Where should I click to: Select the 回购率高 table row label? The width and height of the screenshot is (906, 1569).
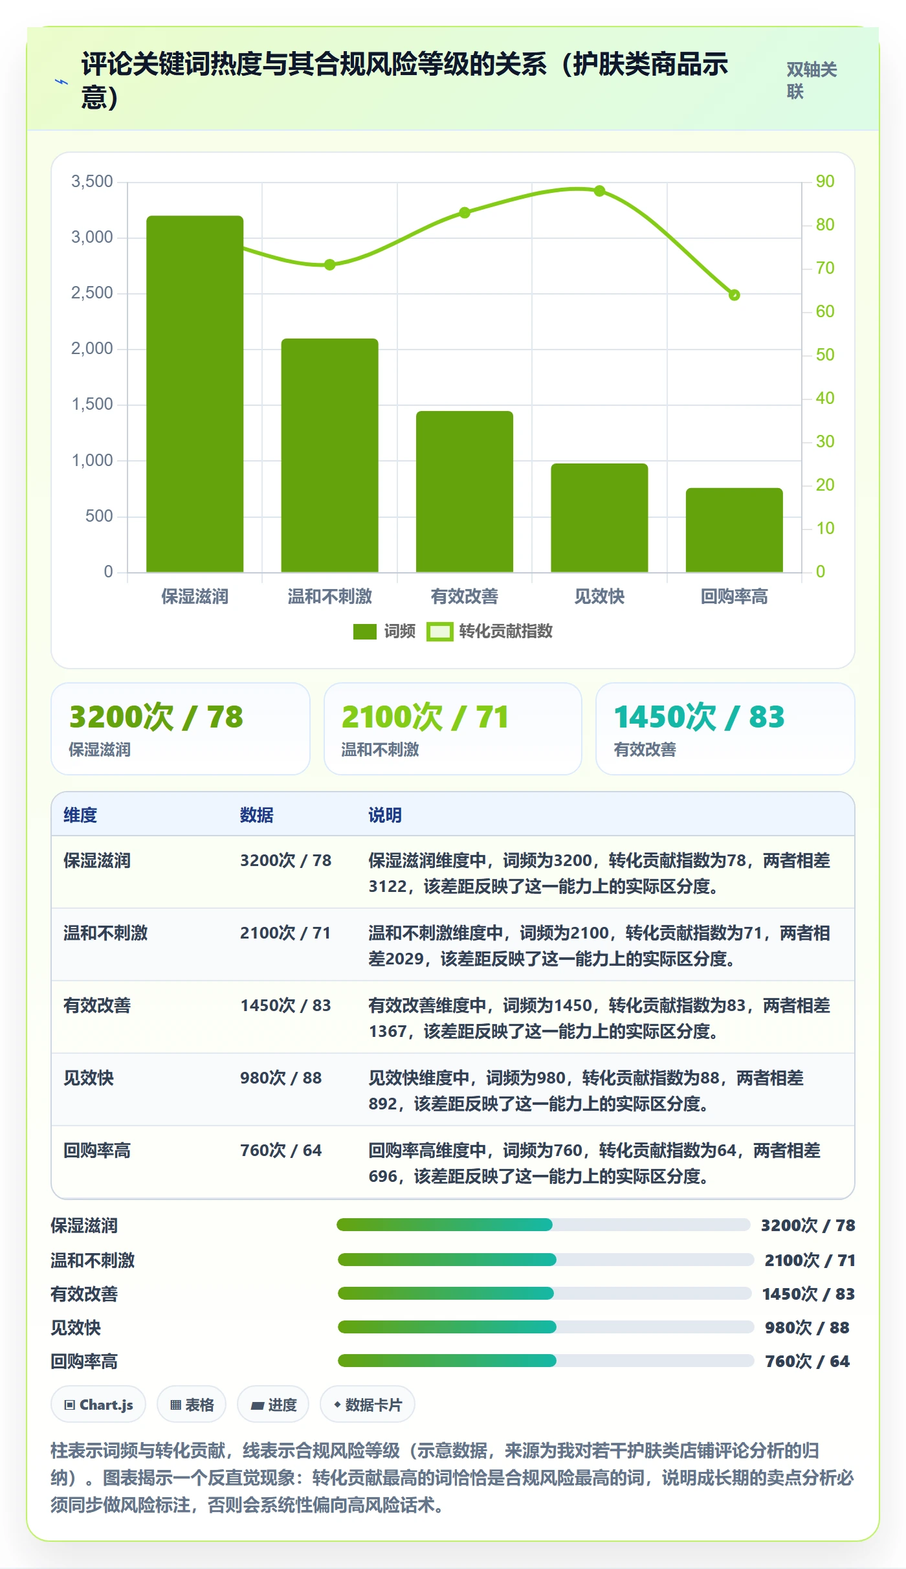click(x=97, y=1150)
